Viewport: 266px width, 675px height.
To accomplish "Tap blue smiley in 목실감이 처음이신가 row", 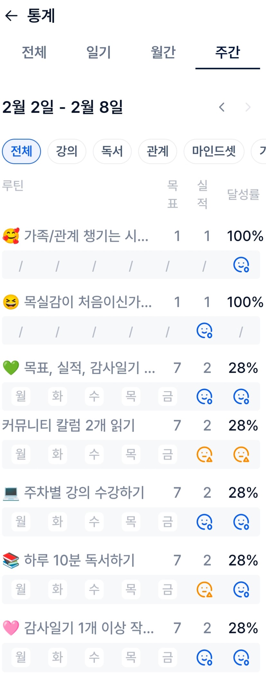I will tap(204, 331).
